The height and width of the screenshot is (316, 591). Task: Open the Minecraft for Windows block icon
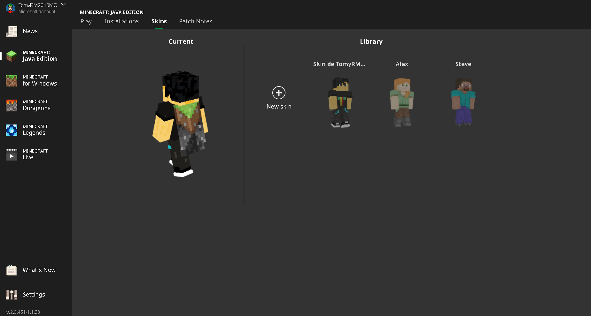[12, 80]
